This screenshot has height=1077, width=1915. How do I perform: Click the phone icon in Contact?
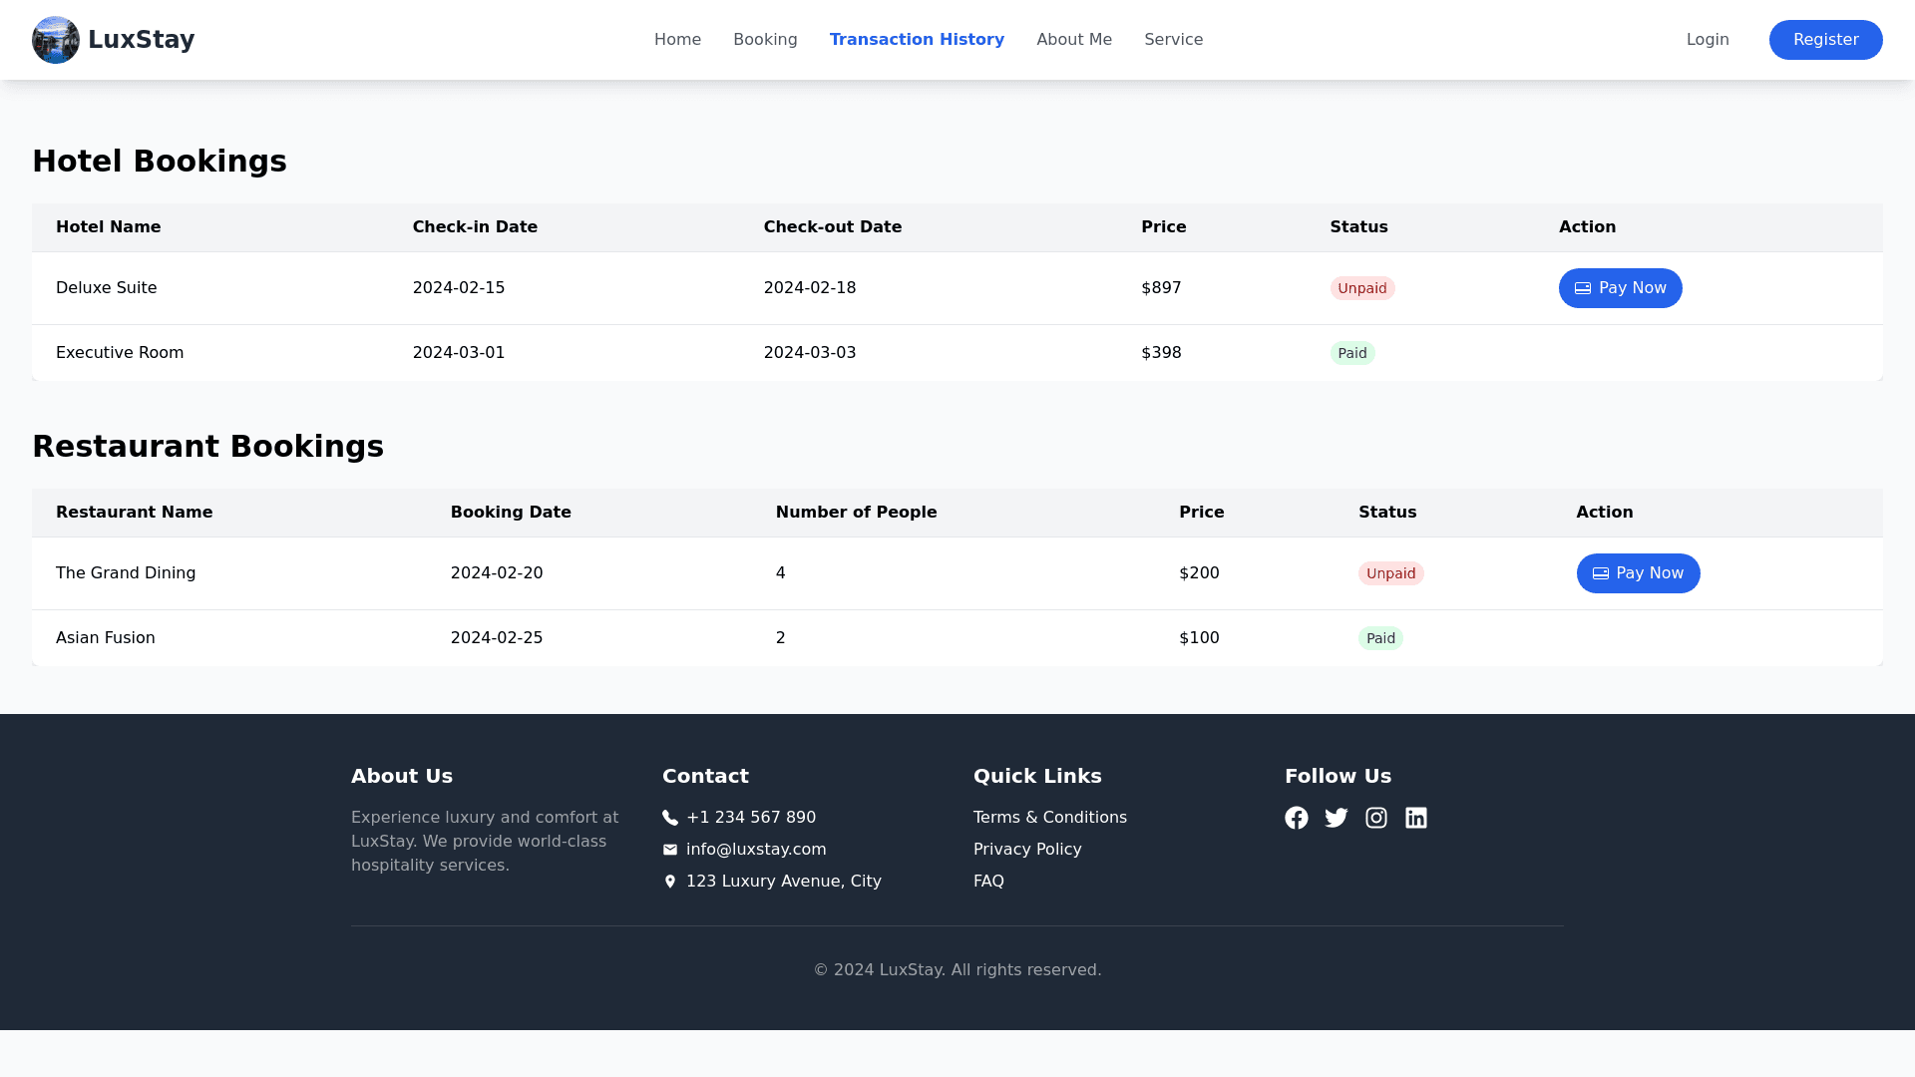click(670, 818)
